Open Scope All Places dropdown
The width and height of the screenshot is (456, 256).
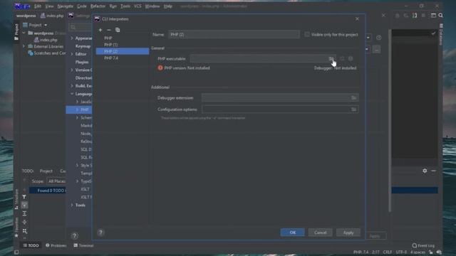(x=56, y=181)
